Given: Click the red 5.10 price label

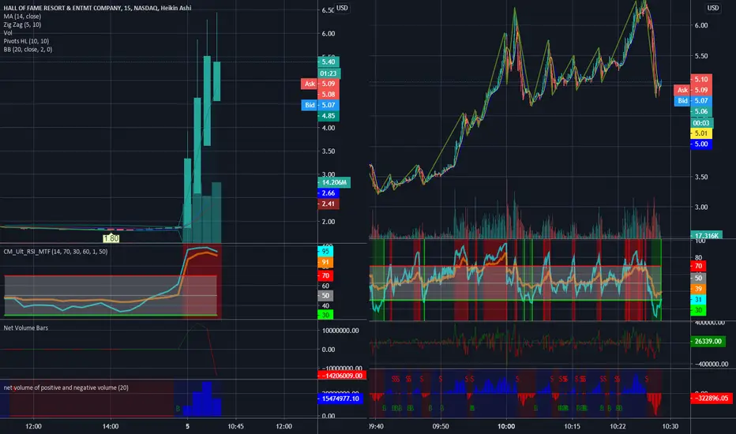Looking at the screenshot, I should (x=701, y=79).
